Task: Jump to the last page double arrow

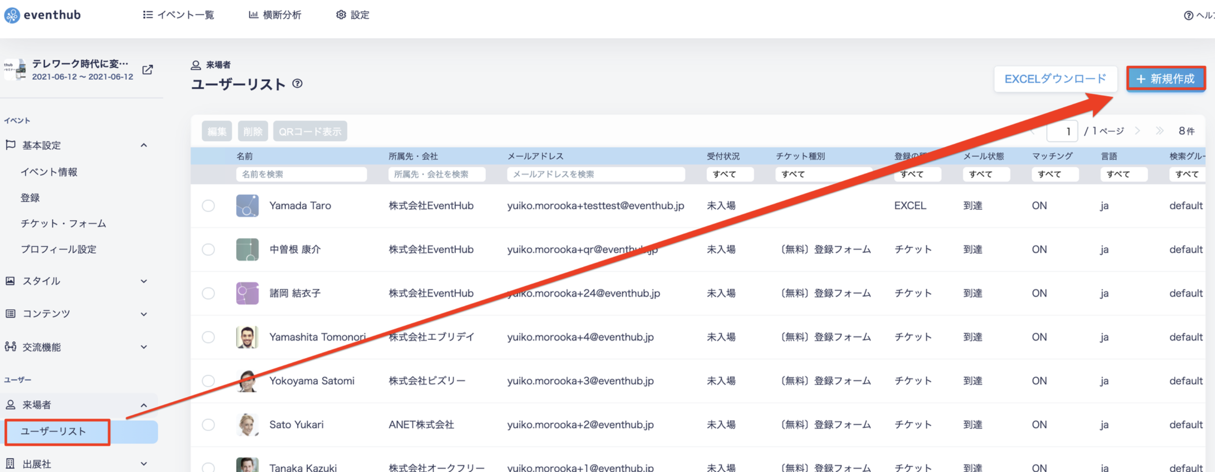Action: pos(1159,131)
